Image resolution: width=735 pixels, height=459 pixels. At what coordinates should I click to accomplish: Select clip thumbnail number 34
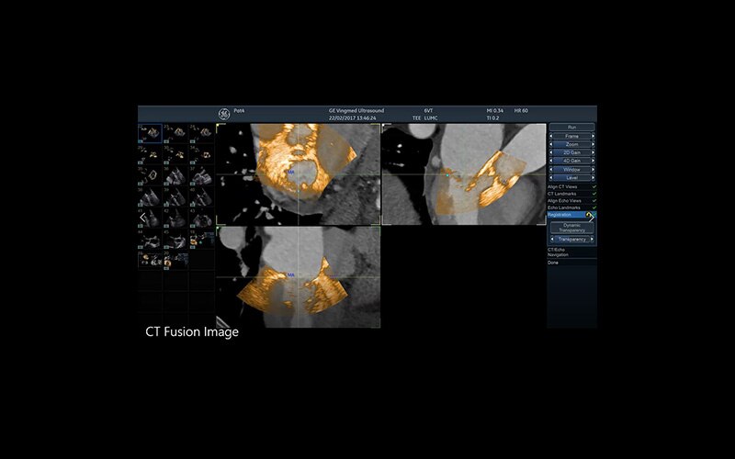(201, 154)
